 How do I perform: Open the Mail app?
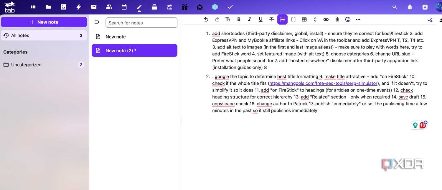94,7
